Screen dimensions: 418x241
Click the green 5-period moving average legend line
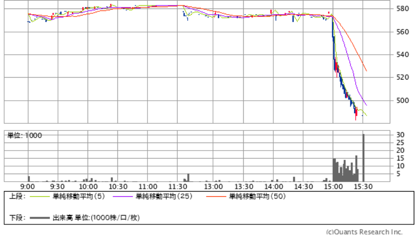coord(41,197)
